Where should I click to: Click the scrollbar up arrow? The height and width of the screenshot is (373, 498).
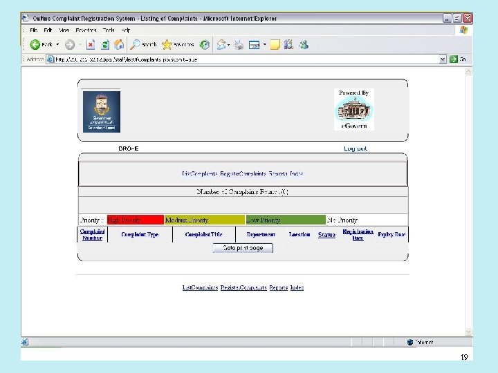[x=468, y=72]
